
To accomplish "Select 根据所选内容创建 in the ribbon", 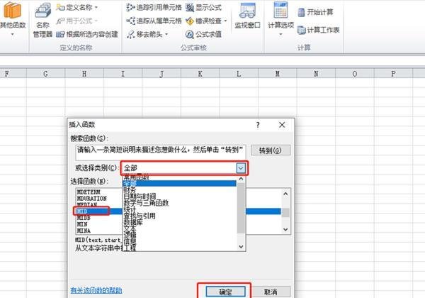I will point(87,34).
